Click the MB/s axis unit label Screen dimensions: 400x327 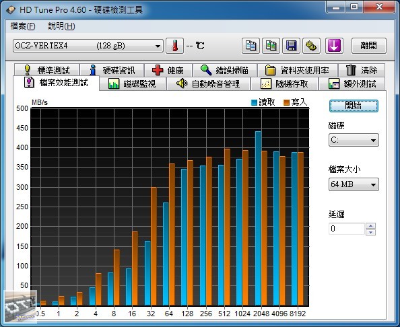[40, 102]
